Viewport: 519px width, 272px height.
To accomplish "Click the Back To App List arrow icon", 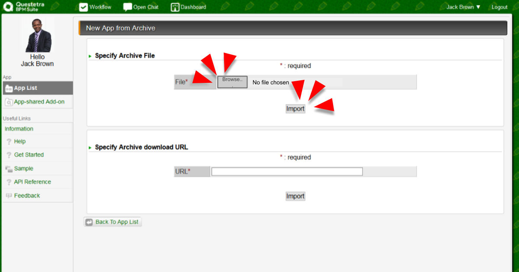I will point(89,222).
